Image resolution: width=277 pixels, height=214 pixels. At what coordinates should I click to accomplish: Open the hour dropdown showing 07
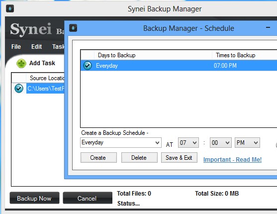click(x=188, y=142)
